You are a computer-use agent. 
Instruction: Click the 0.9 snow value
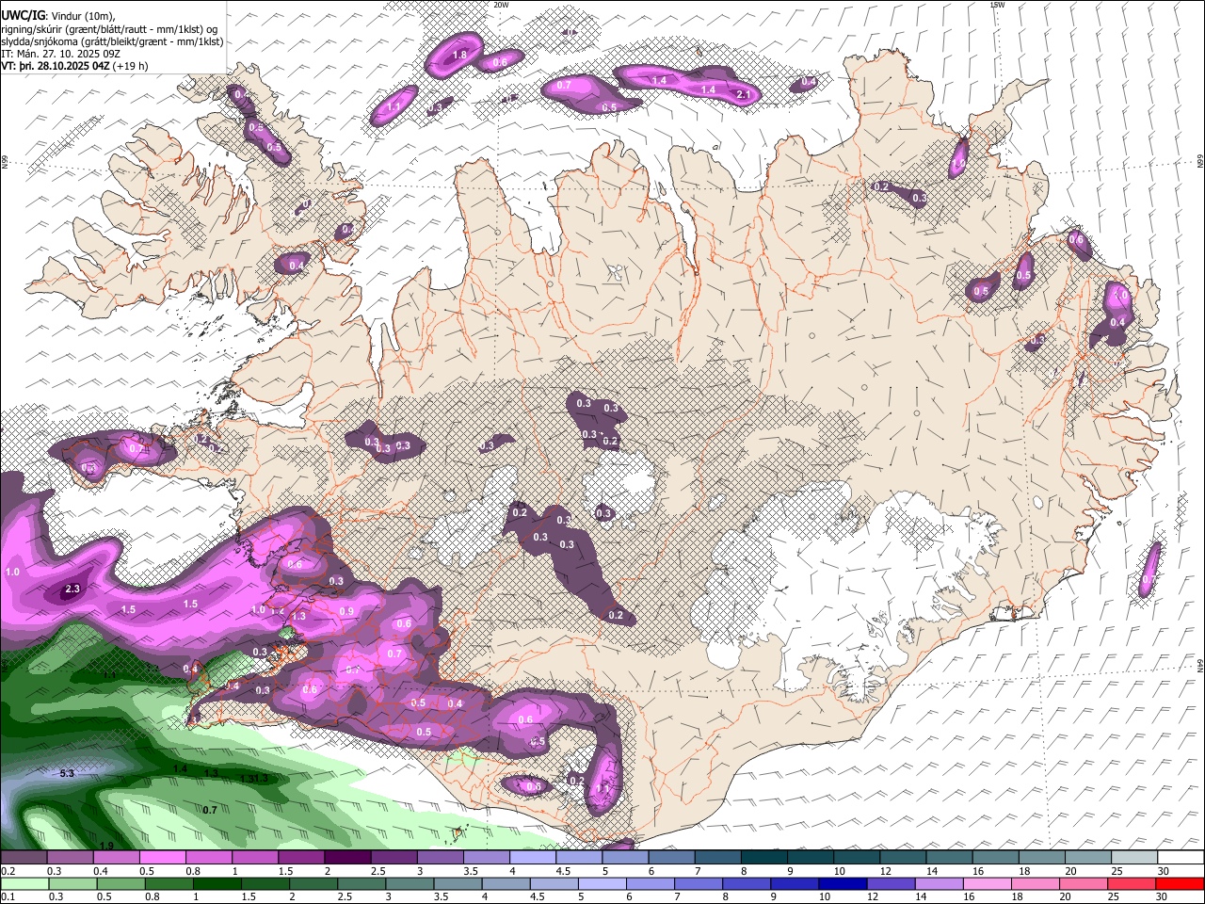346,611
